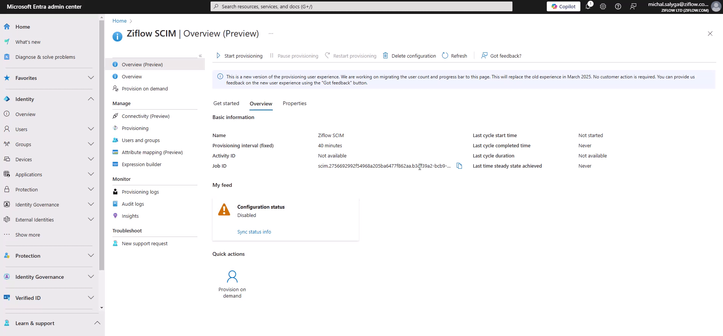Click Delete configuration in toolbar
This screenshot has width=723, height=336.
[x=409, y=56]
